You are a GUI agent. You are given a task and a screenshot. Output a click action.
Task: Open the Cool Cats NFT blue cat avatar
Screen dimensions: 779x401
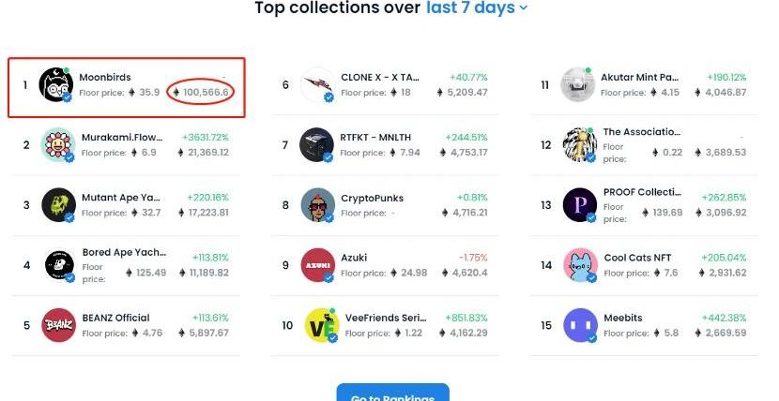coord(580,265)
